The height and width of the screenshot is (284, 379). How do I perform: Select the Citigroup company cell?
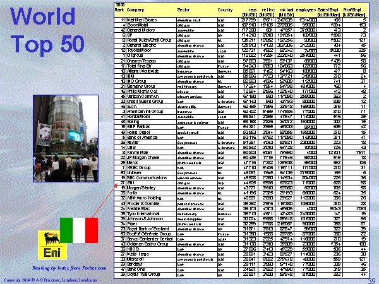click(x=152, y=56)
